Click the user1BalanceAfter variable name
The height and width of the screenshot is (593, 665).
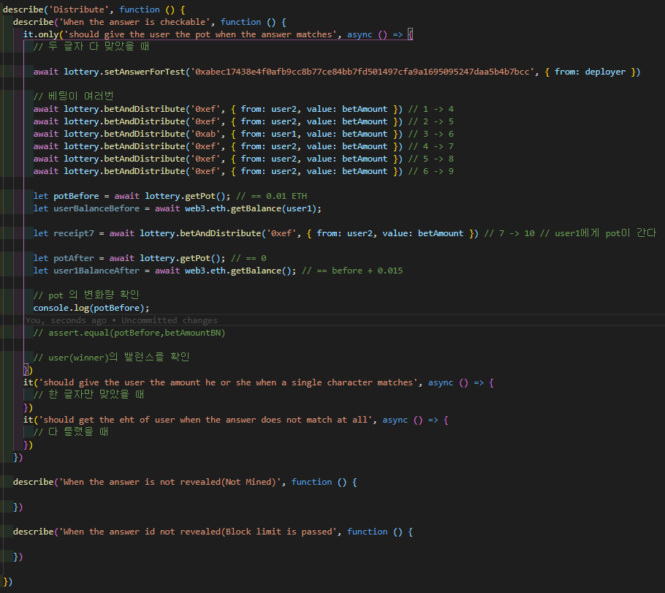click(96, 271)
